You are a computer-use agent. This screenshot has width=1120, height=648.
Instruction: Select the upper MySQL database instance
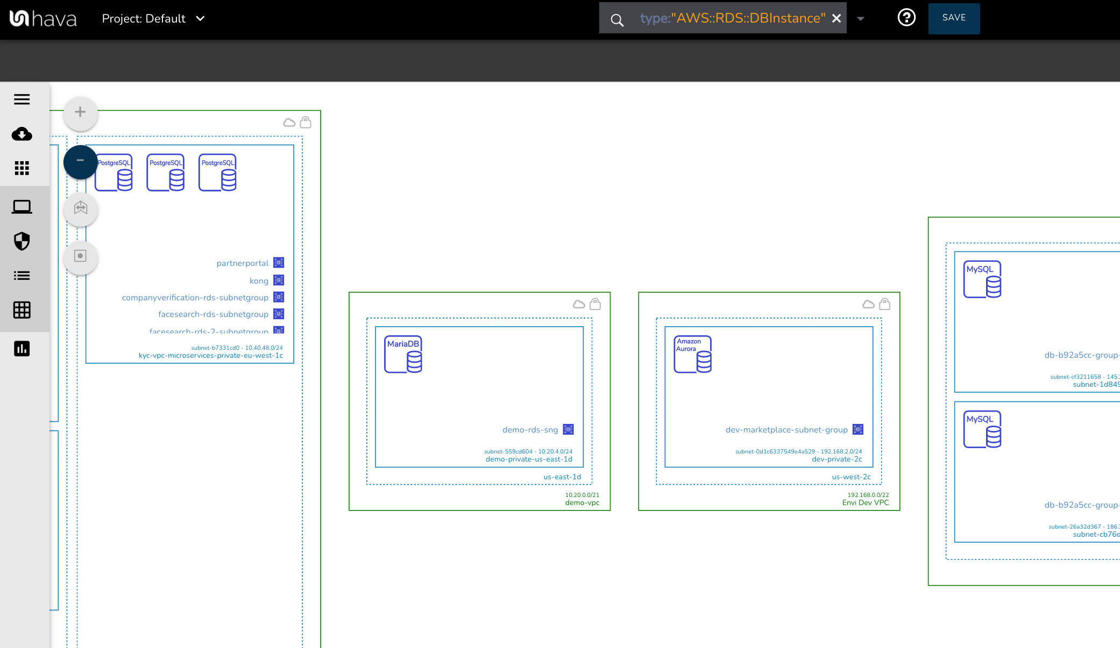point(982,279)
